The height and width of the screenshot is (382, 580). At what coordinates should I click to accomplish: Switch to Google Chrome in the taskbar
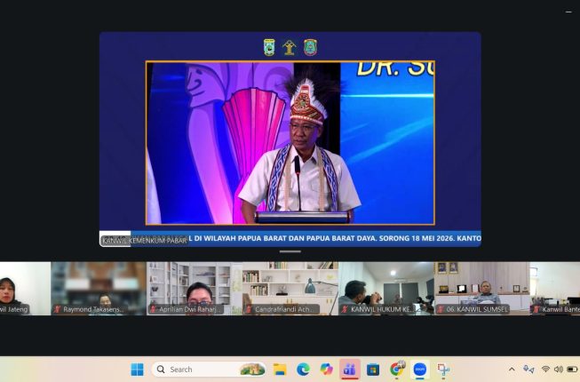(396, 369)
